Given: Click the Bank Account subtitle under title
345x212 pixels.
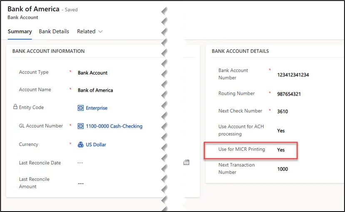Looking at the screenshot, I should 22,17.
